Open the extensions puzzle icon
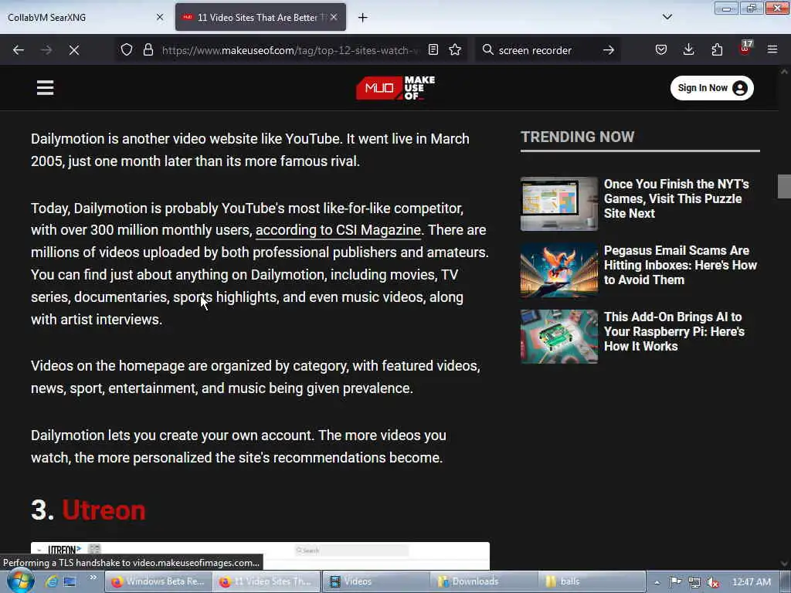 (717, 50)
